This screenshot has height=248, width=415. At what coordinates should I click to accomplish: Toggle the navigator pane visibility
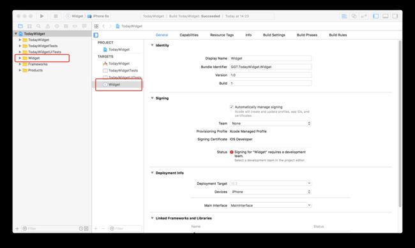click(375, 16)
